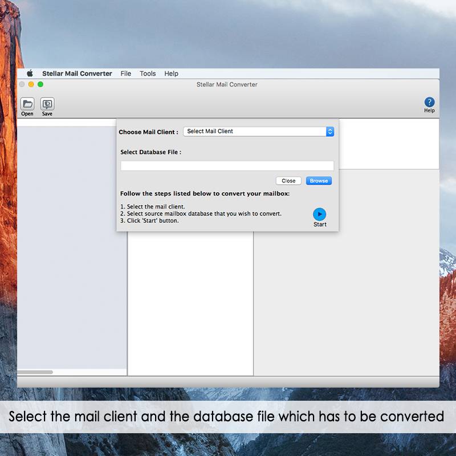Click the Select Database File text field
Viewport: 456px width, 456px height.
click(x=227, y=166)
